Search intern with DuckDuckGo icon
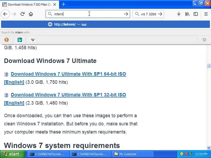Image resolution: width=211 pixels, height=158 pixels. pos(6,40)
